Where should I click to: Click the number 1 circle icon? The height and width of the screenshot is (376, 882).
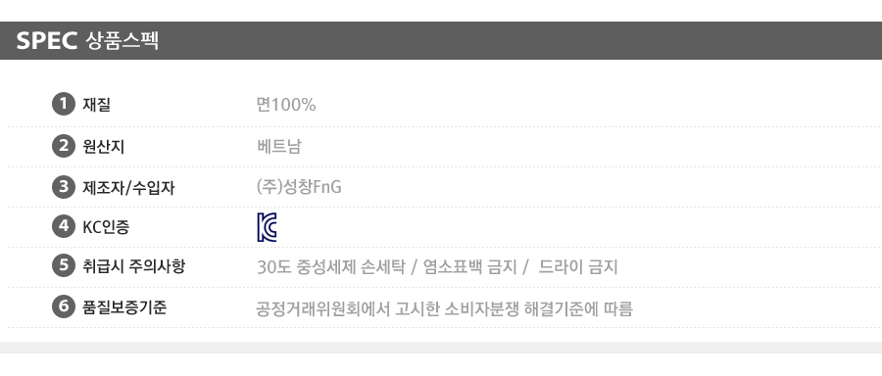(64, 104)
